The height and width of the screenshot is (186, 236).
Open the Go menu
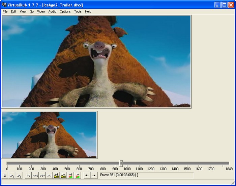click(x=32, y=11)
